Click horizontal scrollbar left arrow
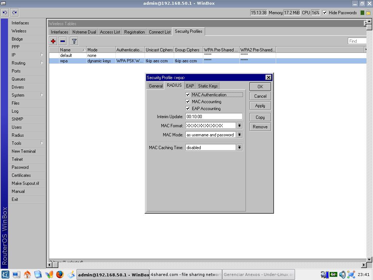This screenshot has height=280, width=373. tap(50, 265)
